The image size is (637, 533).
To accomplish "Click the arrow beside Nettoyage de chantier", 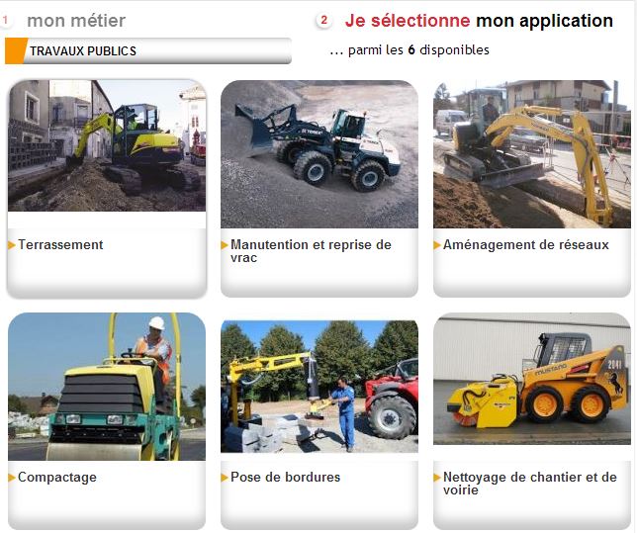I will click(437, 478).
